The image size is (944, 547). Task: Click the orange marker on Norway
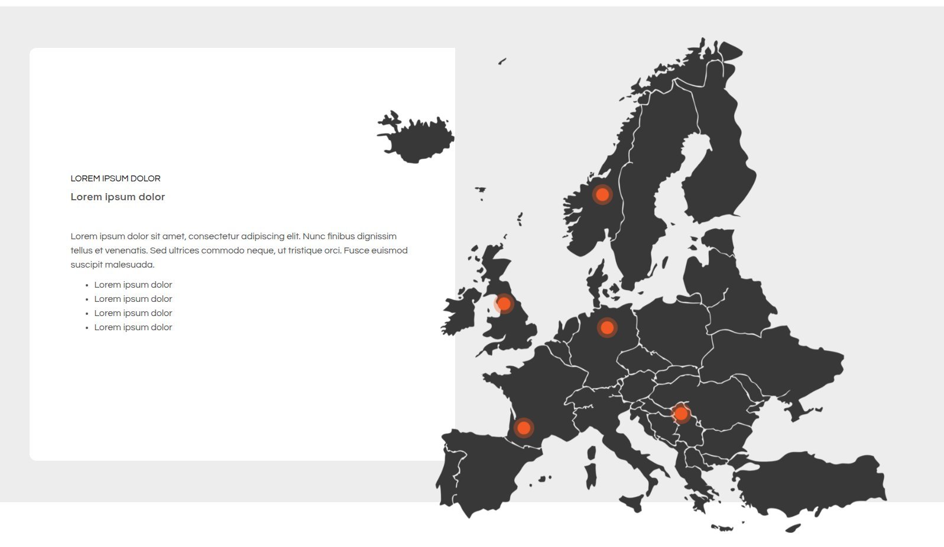click(602, 194)
